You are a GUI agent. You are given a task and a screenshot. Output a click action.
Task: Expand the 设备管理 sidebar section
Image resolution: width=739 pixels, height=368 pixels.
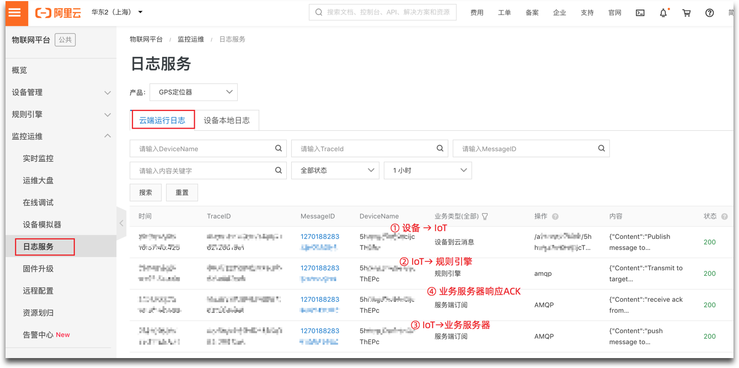coord(61,92)
